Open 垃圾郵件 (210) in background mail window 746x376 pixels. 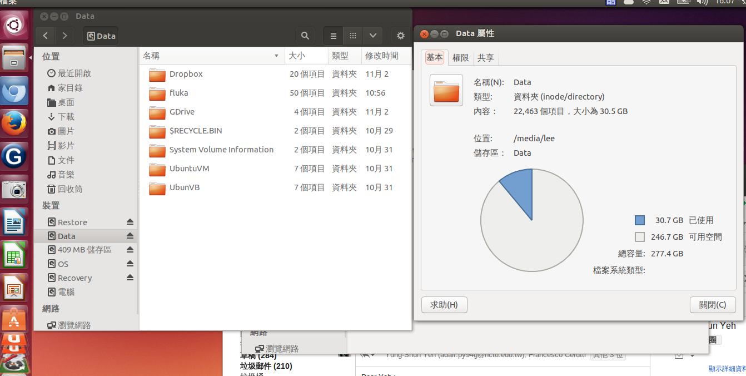coord(266,365)
